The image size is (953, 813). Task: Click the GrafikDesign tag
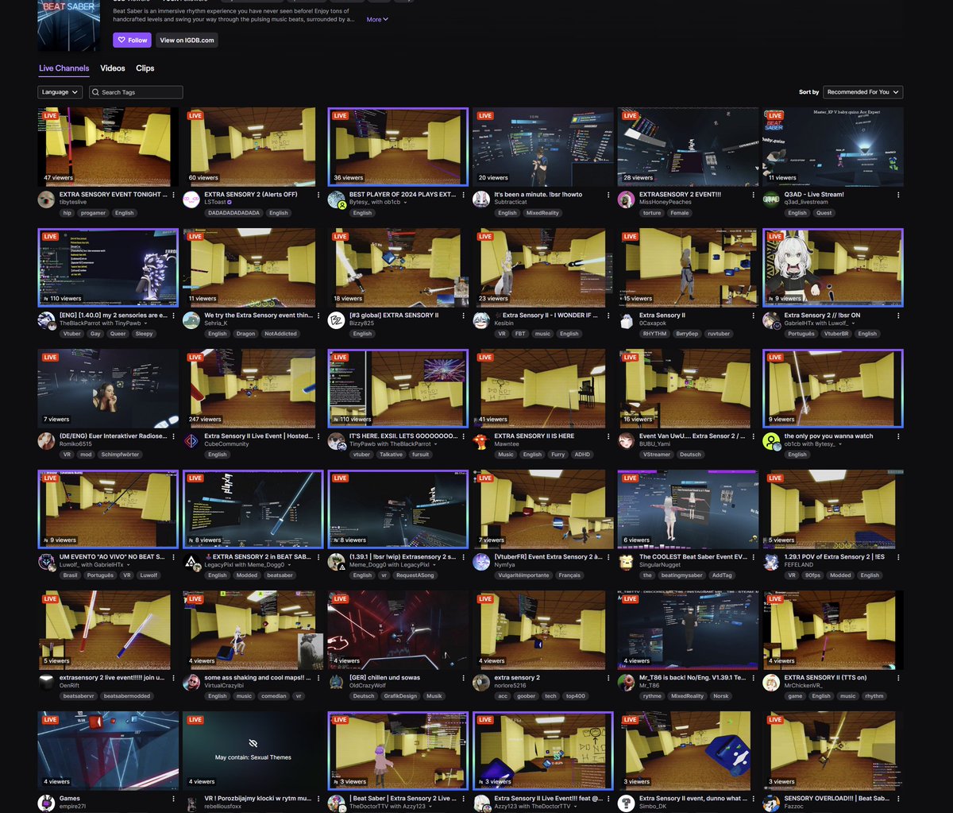(x=401, y=696)
